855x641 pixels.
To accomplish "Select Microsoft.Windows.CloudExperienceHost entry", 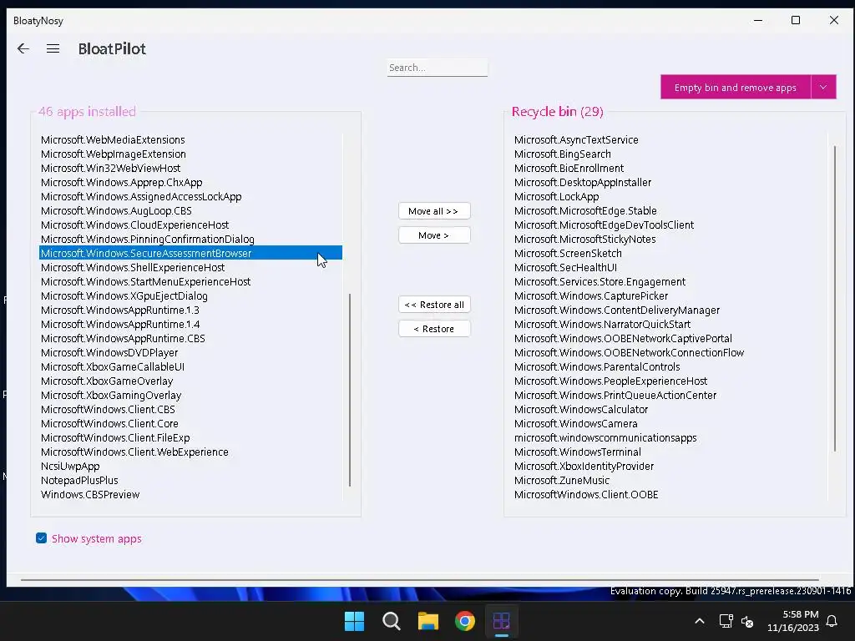I will click(190, 225).
